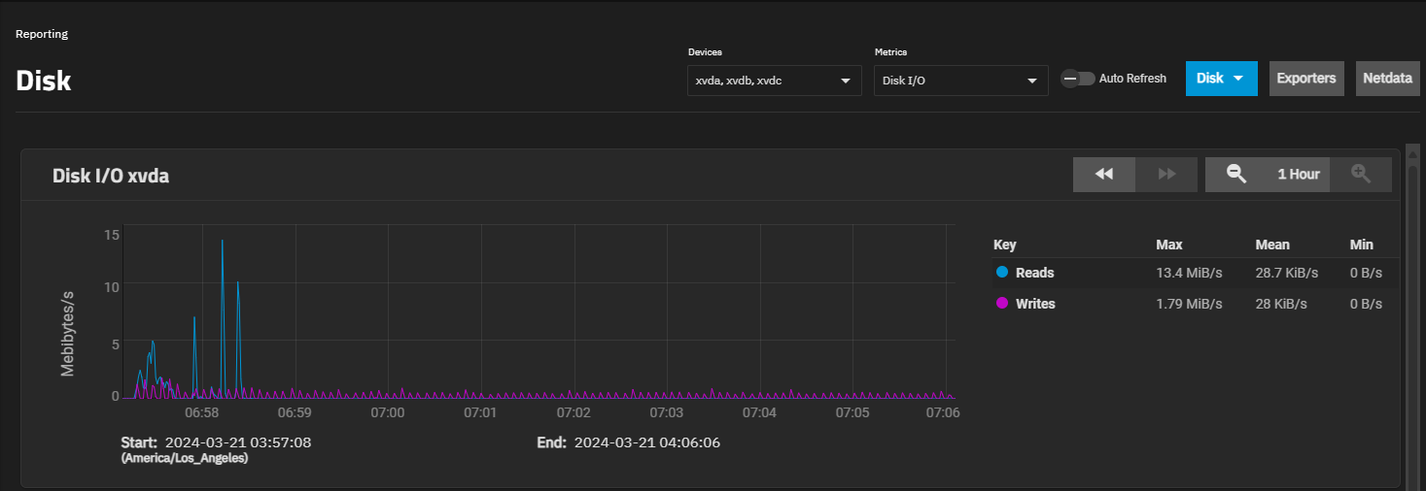Click the Max column header
Screen dimensions: 1426x491
pos(1168,245)
